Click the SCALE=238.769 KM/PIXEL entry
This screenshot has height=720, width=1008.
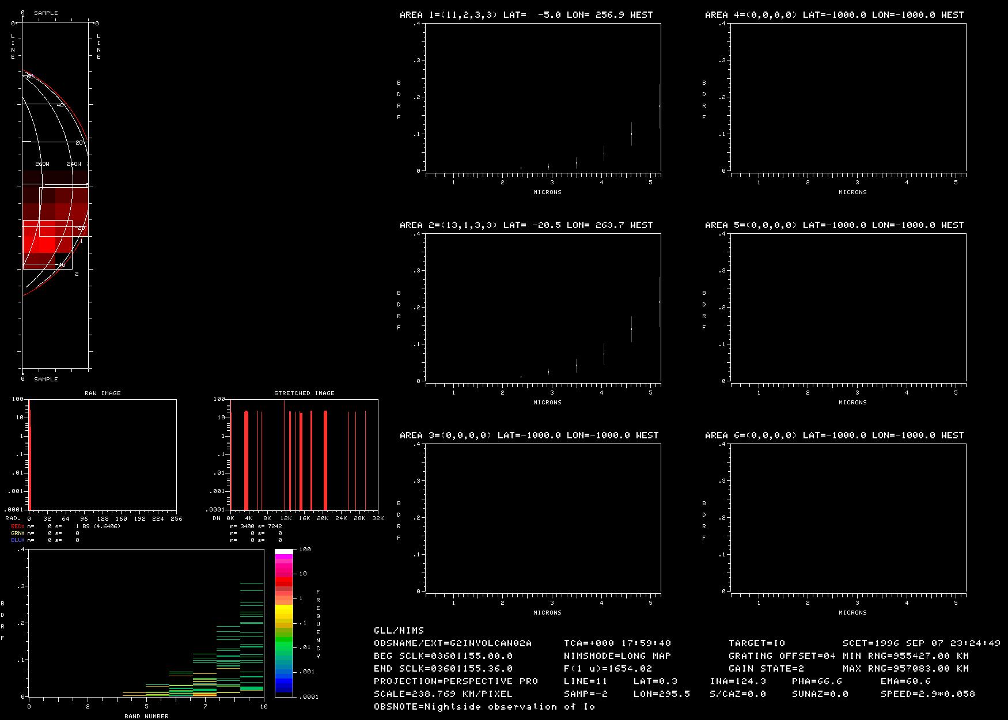(444, 694)
